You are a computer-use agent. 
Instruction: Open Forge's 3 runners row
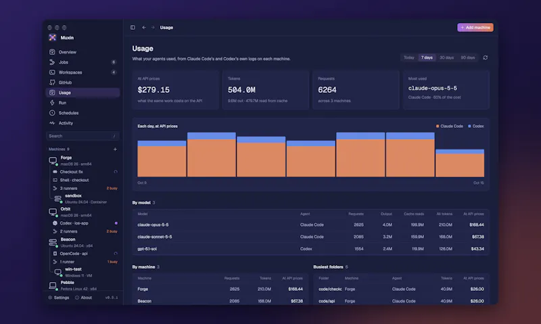[x=85, y=189]
